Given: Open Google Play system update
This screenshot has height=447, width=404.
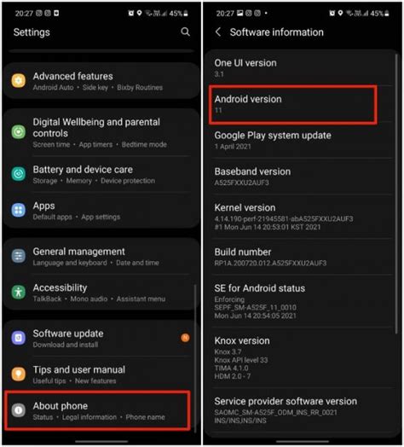Looking at the screenshot, I should [x=302, y=141].
